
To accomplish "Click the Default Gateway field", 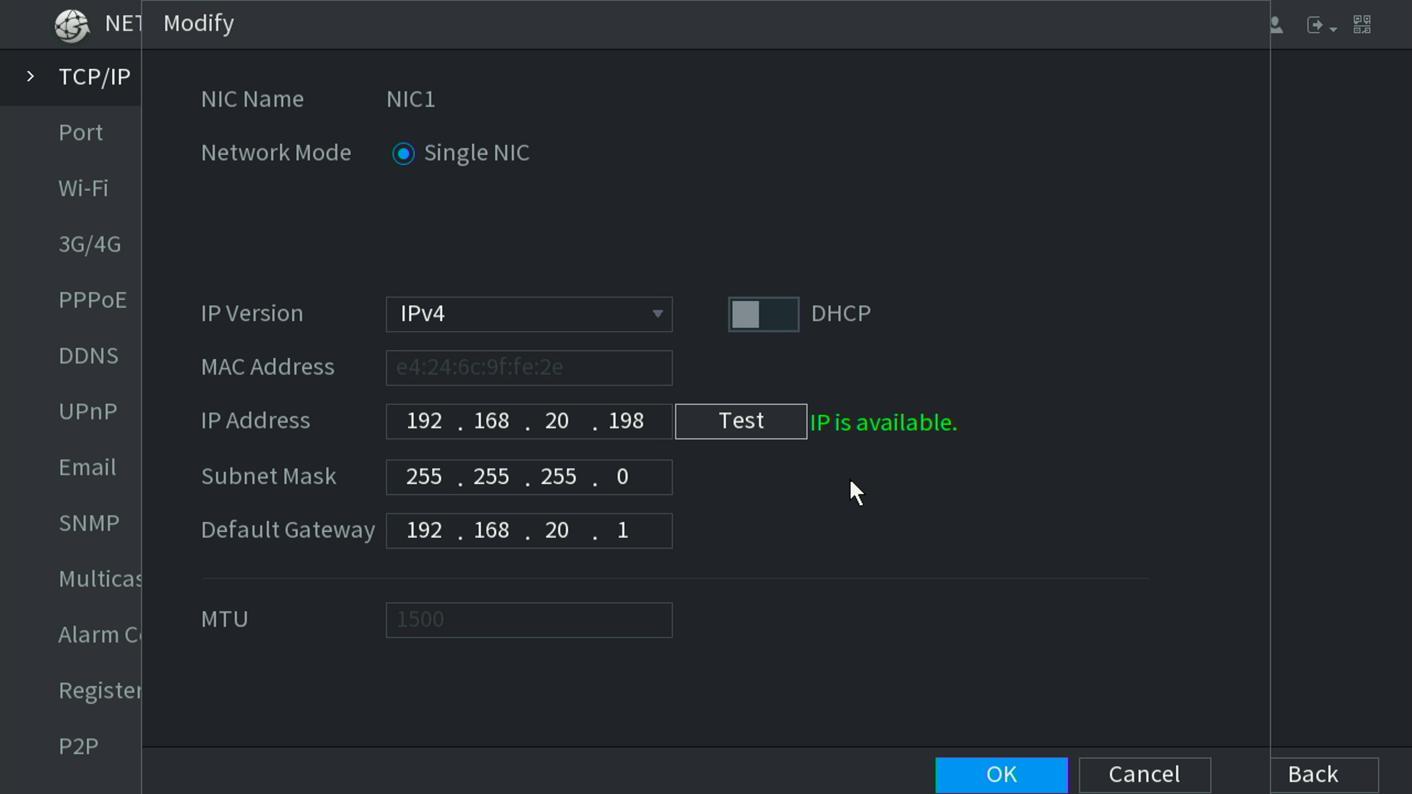I will coord(528,531).
